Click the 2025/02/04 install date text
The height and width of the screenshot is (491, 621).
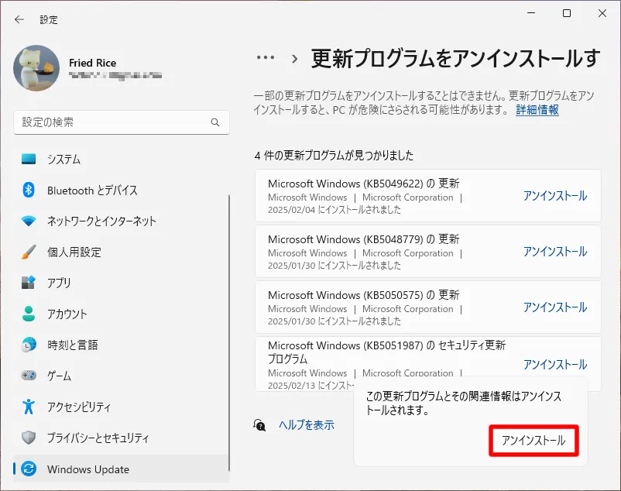point(335,210)
